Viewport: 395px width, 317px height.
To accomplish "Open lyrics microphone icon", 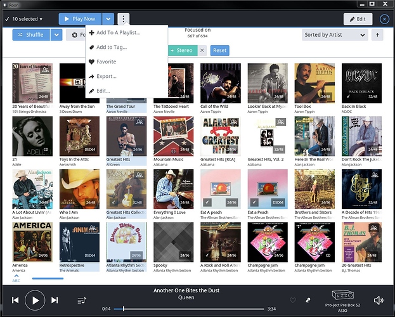I will (308, 300).
